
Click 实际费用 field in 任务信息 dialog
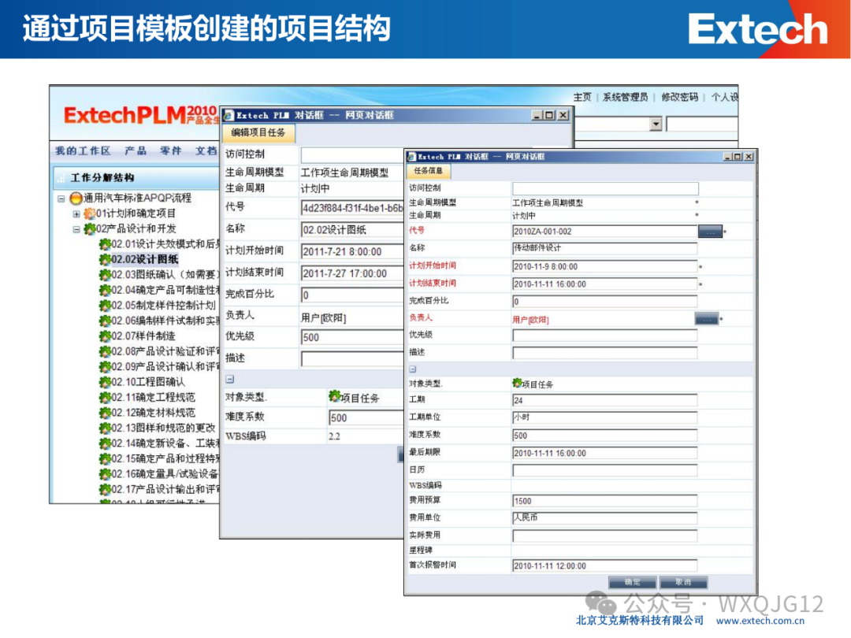point(604,536)
